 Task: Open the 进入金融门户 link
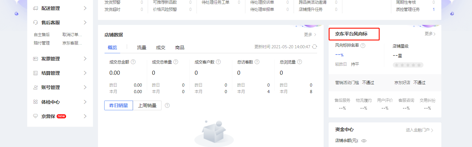(x=419, y=130)
